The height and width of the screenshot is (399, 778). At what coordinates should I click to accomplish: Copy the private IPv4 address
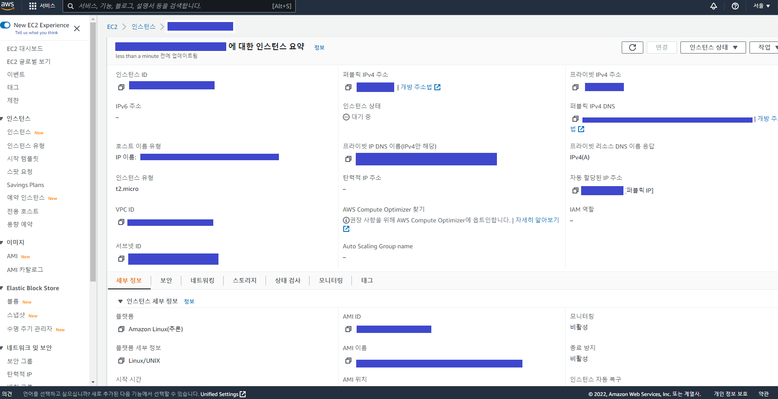(x=576, y=87)
